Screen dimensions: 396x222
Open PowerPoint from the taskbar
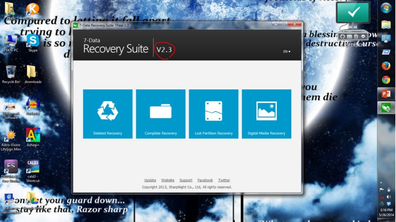386,94
